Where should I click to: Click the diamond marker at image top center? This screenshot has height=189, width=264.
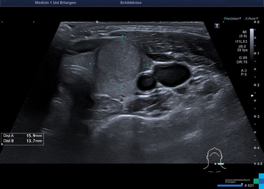click(x=97, y=22)
